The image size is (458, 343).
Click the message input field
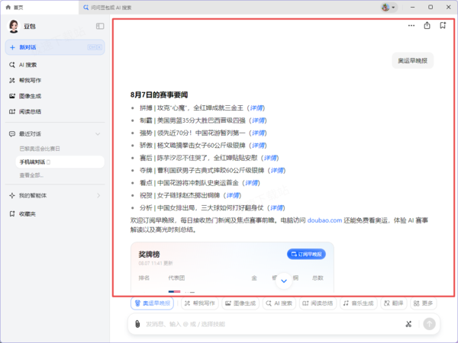pyautogui.click(x=272, y=324)
